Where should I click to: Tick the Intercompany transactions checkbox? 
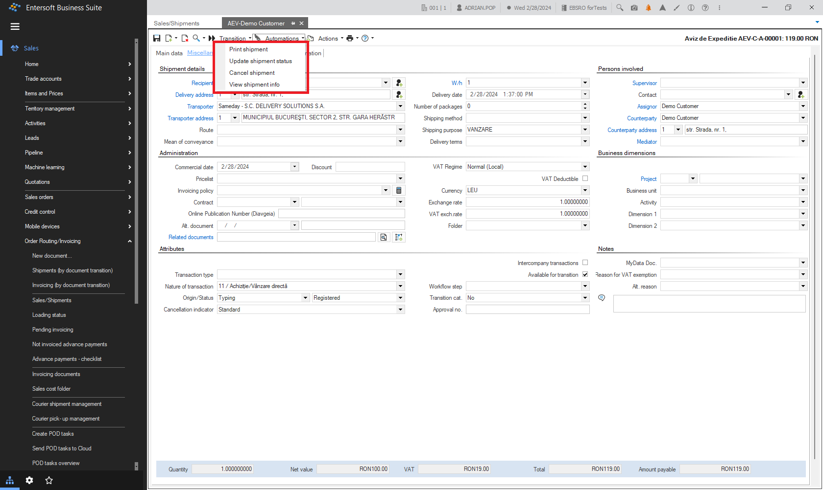coord(585,263)
